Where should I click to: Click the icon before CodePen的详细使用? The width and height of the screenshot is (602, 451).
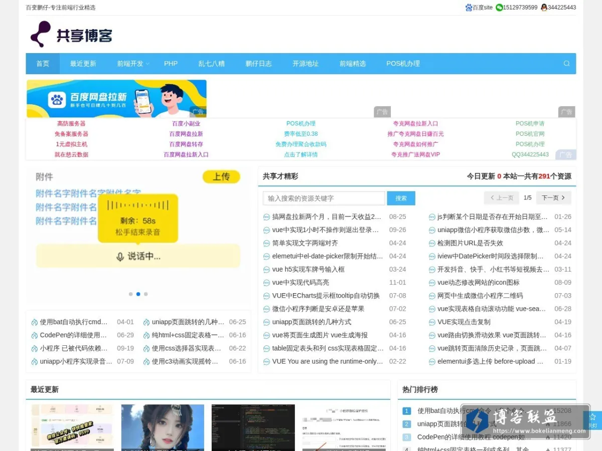[x=35, y=335]
